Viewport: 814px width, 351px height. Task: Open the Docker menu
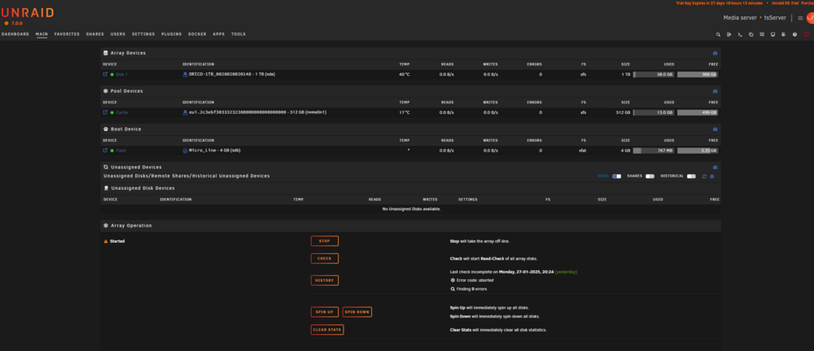tap(197, 34)
